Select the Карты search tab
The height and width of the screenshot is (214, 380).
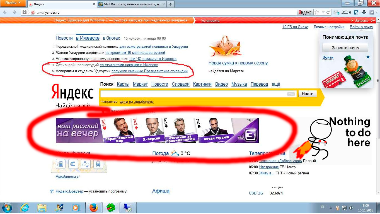tap(123, 84)
